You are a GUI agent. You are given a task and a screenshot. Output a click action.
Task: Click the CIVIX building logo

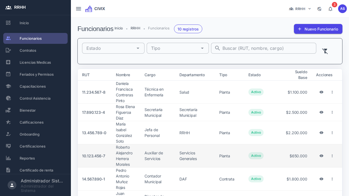click(x=89, y=9)
